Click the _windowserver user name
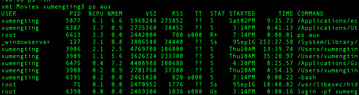This screenshot has width=359, height=95. (x=26, y=42)
